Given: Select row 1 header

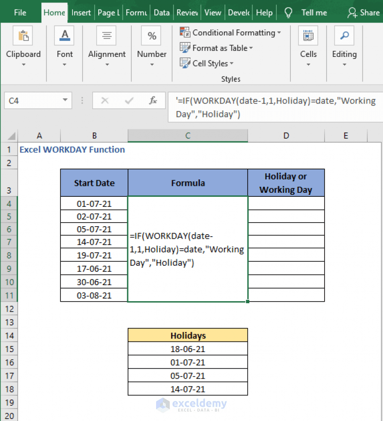Looking at the screenshot, I should pyautogui.click(x=9, y=149).
